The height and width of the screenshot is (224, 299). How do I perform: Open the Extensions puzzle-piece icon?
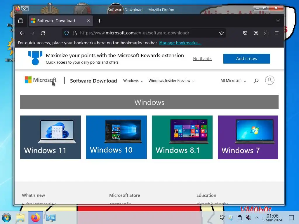266,33
